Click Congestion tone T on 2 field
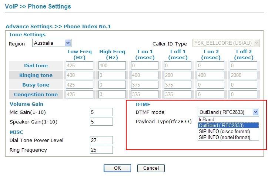Screen dimensions: 268x176 pyautogui.click(x=210, y=94)
